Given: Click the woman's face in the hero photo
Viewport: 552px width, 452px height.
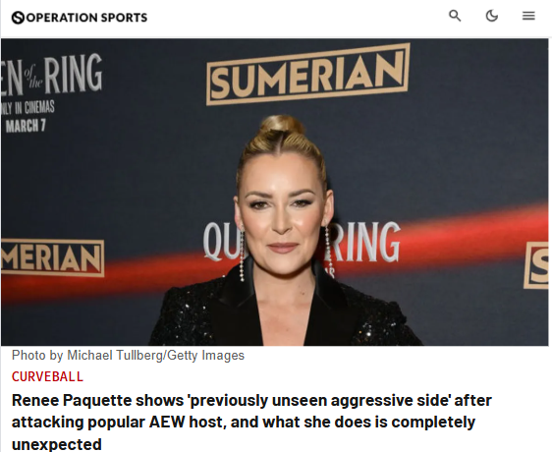Looking at the screenshot, I should (282, 211).
